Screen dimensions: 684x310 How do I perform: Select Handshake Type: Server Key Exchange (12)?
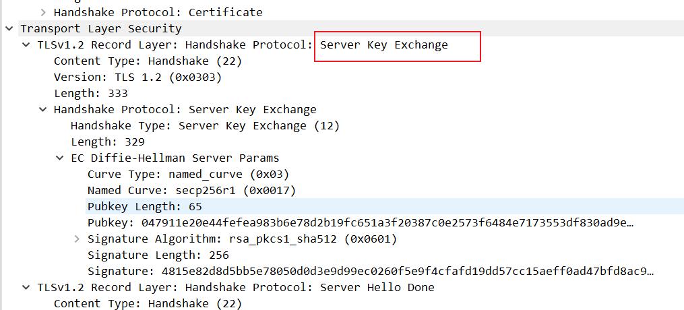205,125
